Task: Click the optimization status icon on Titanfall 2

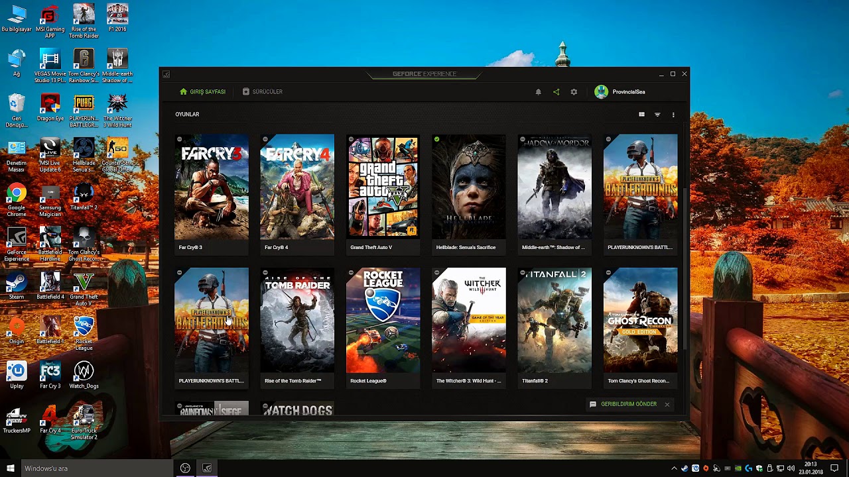Action: pyautogui.click(x=523, y=272)
